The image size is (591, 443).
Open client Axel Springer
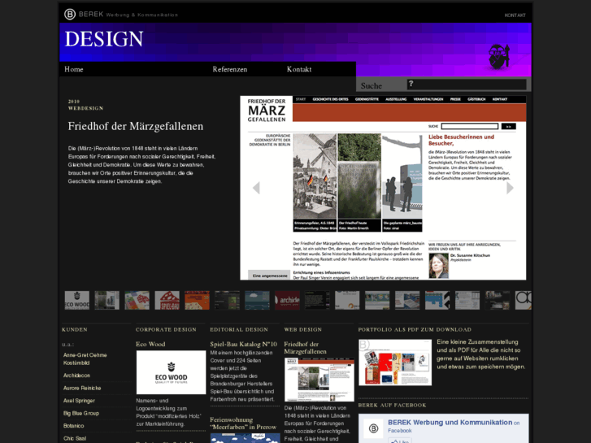click(x=79, y=401)
